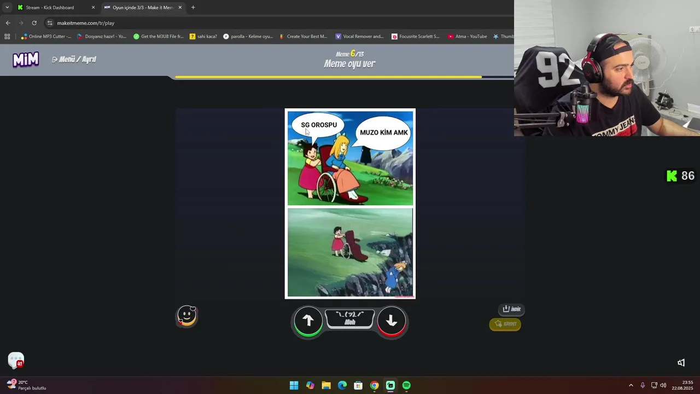
Task: Switch to Chrome in taskbar
Action: [374, 385]
